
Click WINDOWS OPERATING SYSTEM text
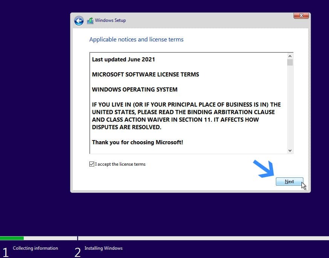pyautogui.click(x=135, y=90)
